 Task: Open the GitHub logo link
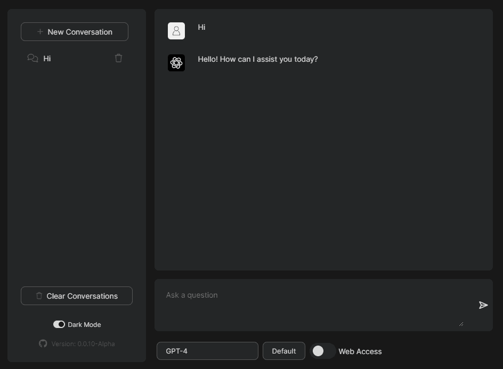43,344
